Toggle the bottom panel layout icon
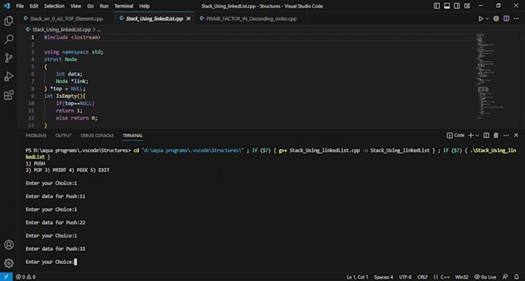 [x=447, y=5]
